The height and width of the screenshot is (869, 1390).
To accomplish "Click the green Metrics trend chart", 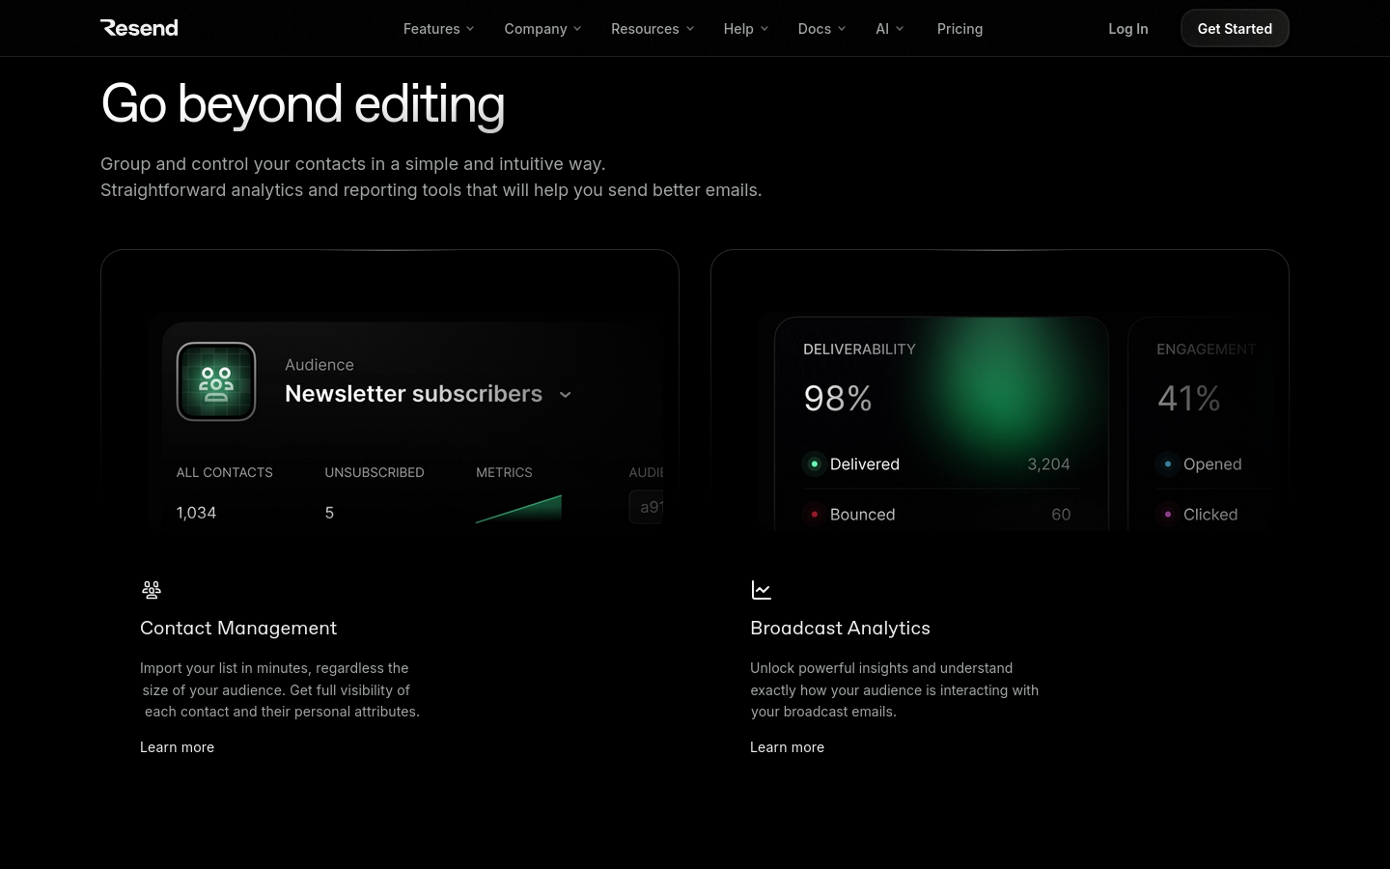I will [x=519, y=509].
